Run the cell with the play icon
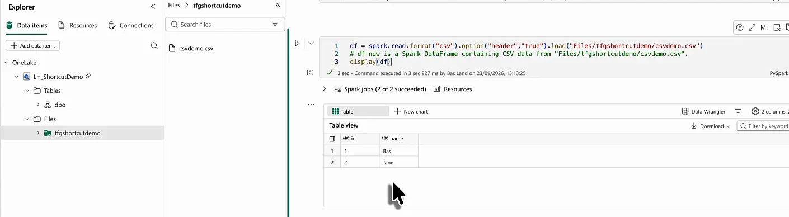Viewport: 789px width, 217px height. [297, 43]
